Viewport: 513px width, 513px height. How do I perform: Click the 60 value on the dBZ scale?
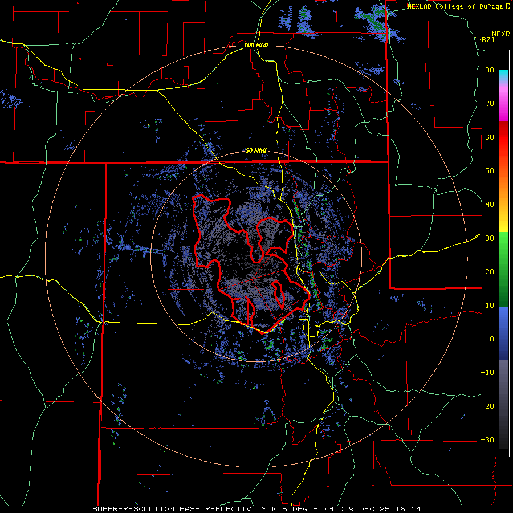[490, 137]
